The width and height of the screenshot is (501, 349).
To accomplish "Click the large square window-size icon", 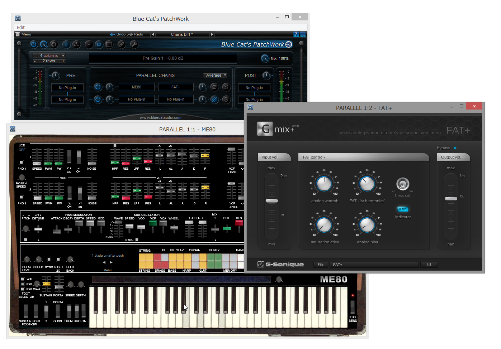I will (109, 44).
